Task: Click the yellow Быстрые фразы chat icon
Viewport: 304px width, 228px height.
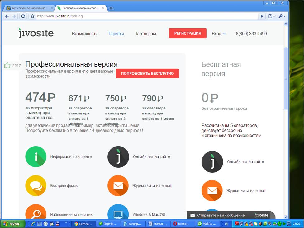Action: pyautogui.click(x=36, y=186)
